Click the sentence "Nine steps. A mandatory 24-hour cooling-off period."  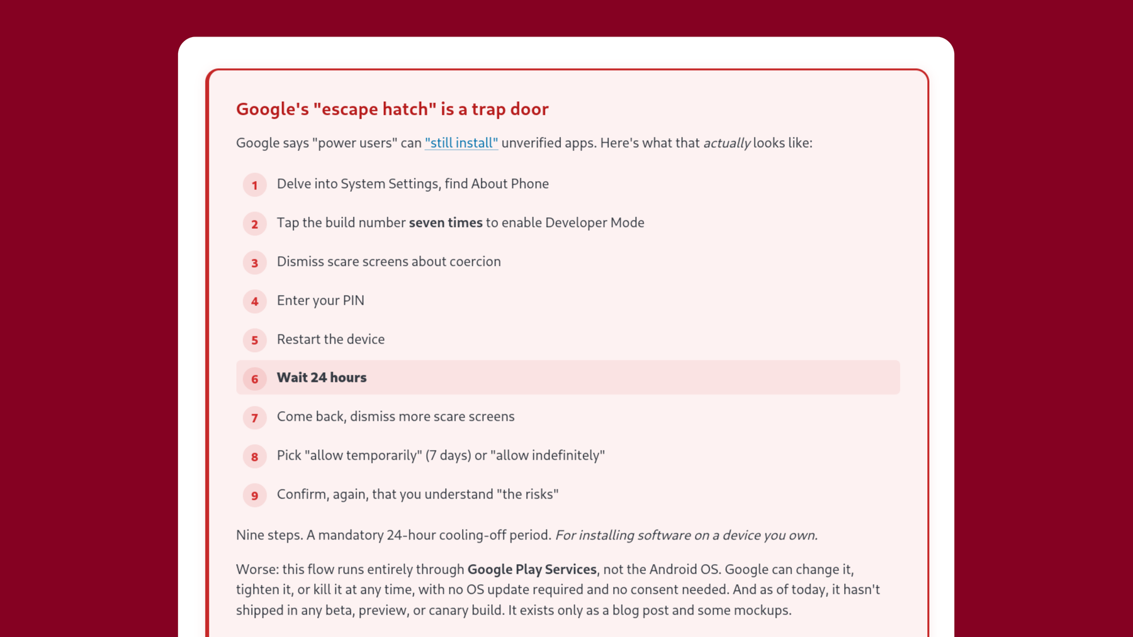tap(394, 535)
